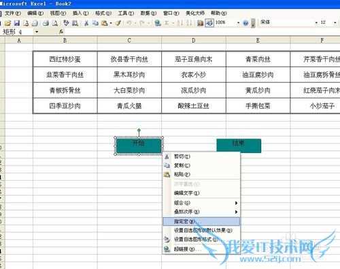Open the 窗口 (Window) menu
Screen dimensions: 340x269
point(171,13)
